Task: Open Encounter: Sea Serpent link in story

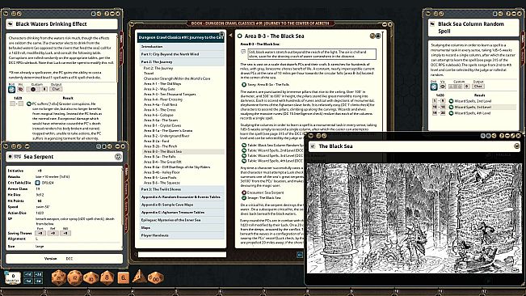Action: (244, 192)
